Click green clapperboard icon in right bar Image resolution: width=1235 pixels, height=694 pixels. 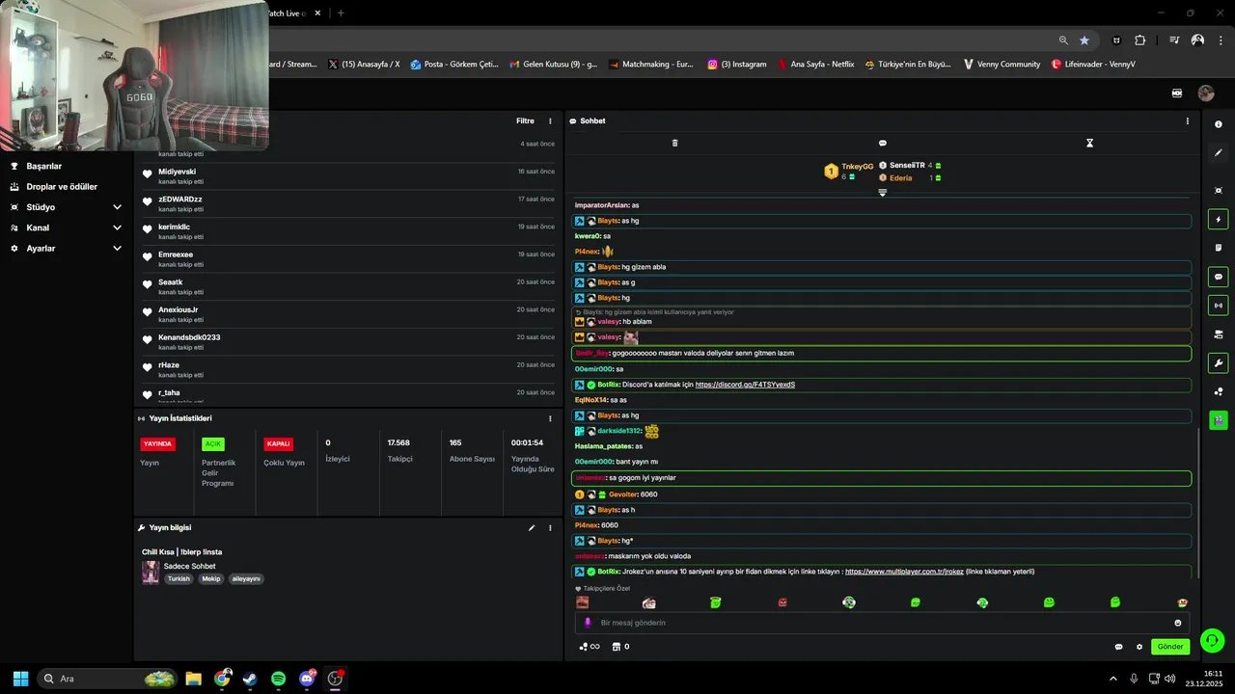pyautogui.click(x=1219, y=420)
